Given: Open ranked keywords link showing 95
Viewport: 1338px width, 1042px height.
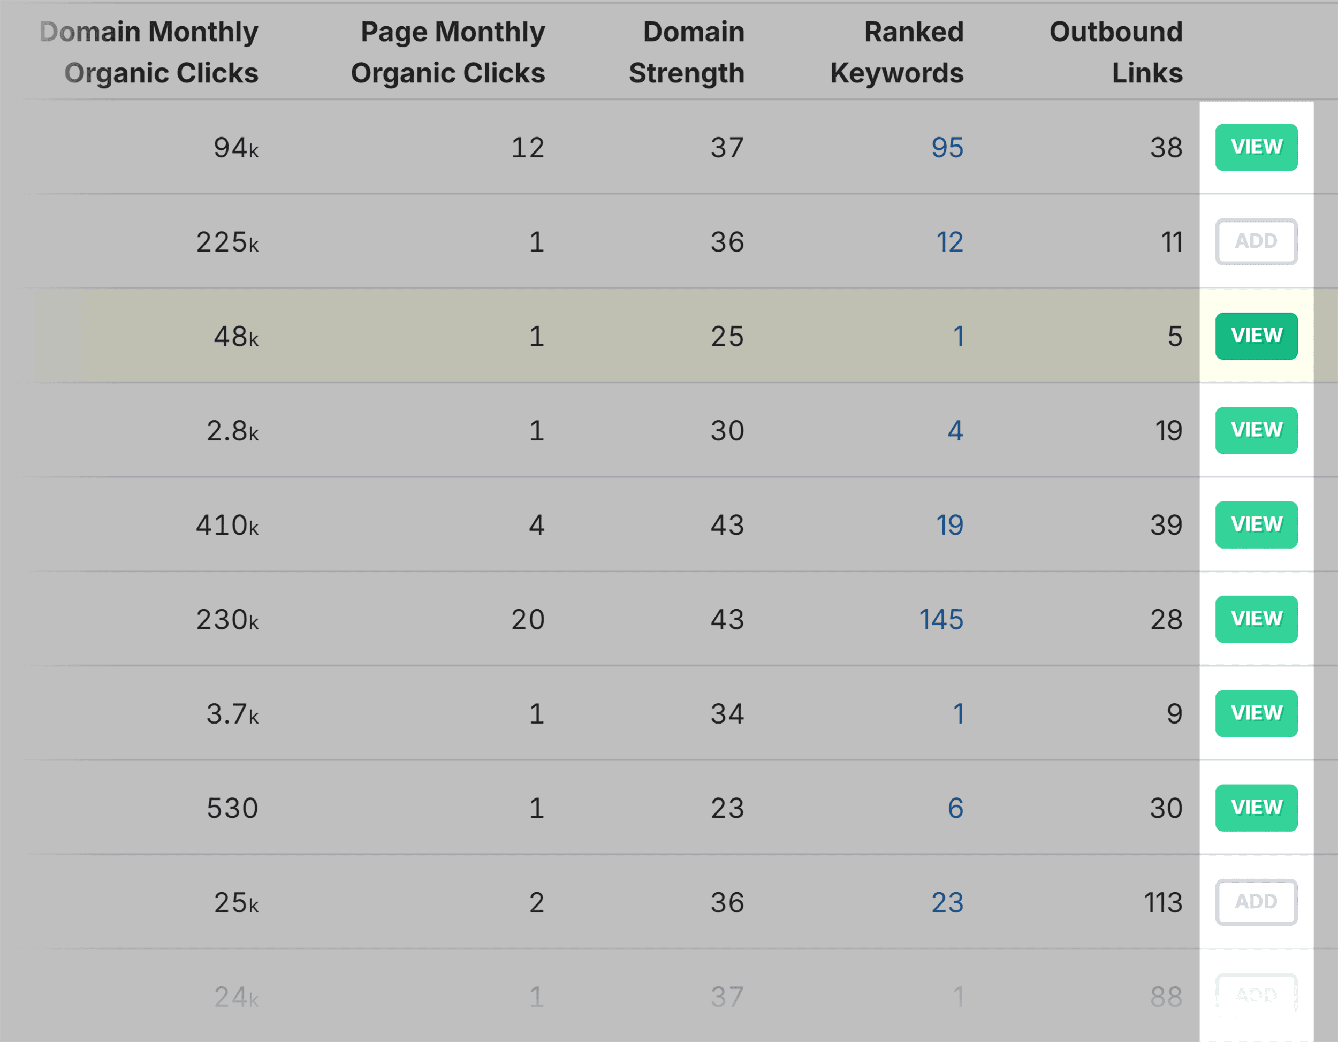Looking at the screenshot, I should click(x=947, y=148).
